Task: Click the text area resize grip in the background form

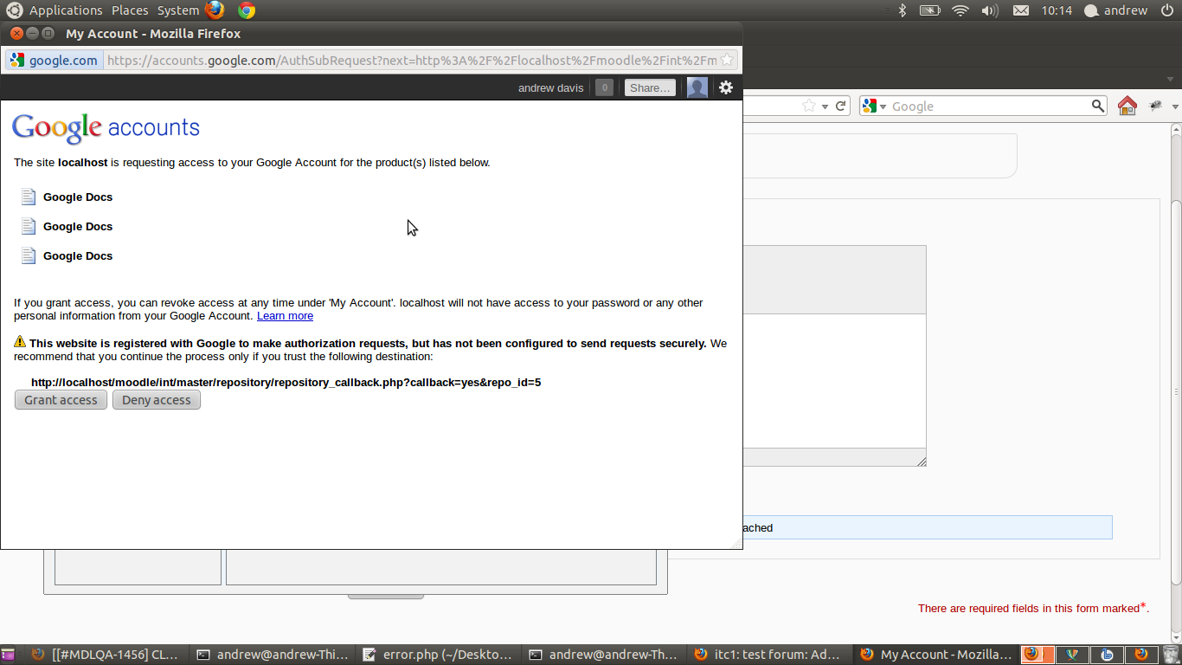Action: [922, 462]
